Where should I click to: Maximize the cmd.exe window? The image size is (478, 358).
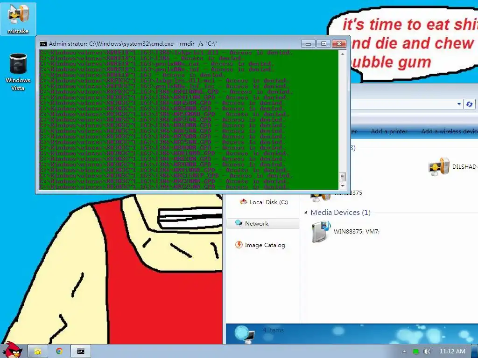323,44
